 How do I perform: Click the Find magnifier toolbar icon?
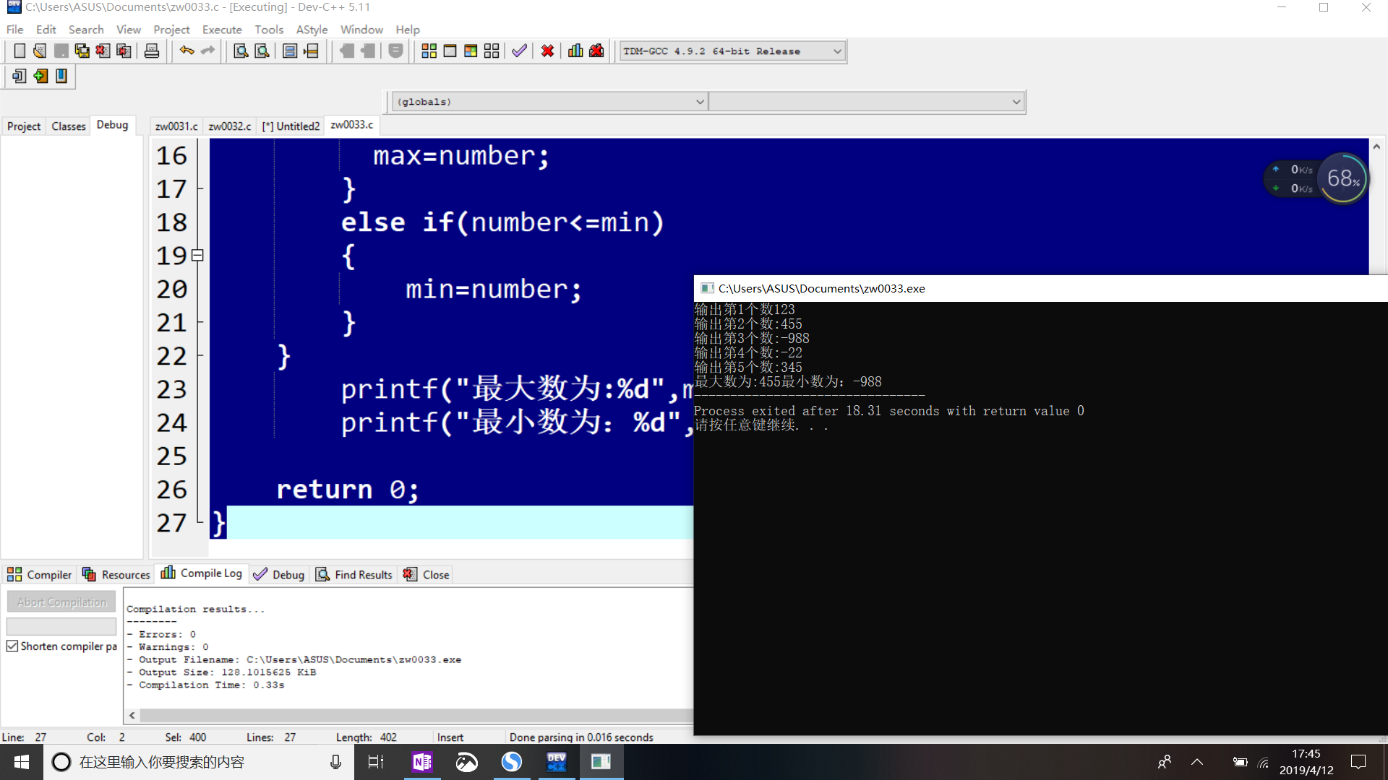[241, 51]
